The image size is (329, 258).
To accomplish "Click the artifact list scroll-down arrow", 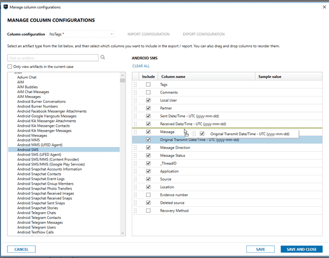I will [x=122, y=233].
